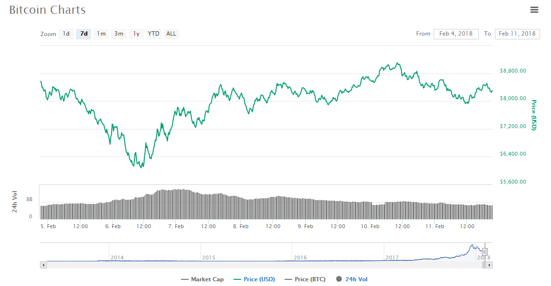This screenshot has height=286, width=551.
Task: Click the Bitcoin Charts heading
Action: [x=47, y=9]
